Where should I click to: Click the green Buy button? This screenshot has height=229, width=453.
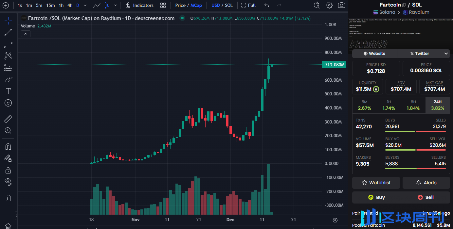[x=376, y=197]
